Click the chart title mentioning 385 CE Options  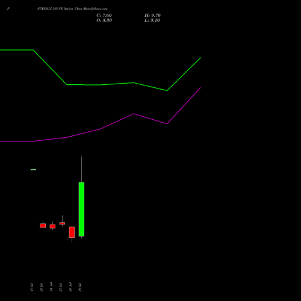72,9
